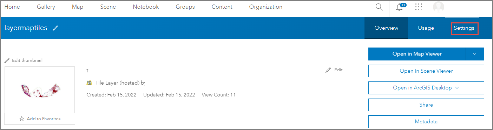
Task: Click the Share button
Action: pyautogui.click(x=426, y=105)
